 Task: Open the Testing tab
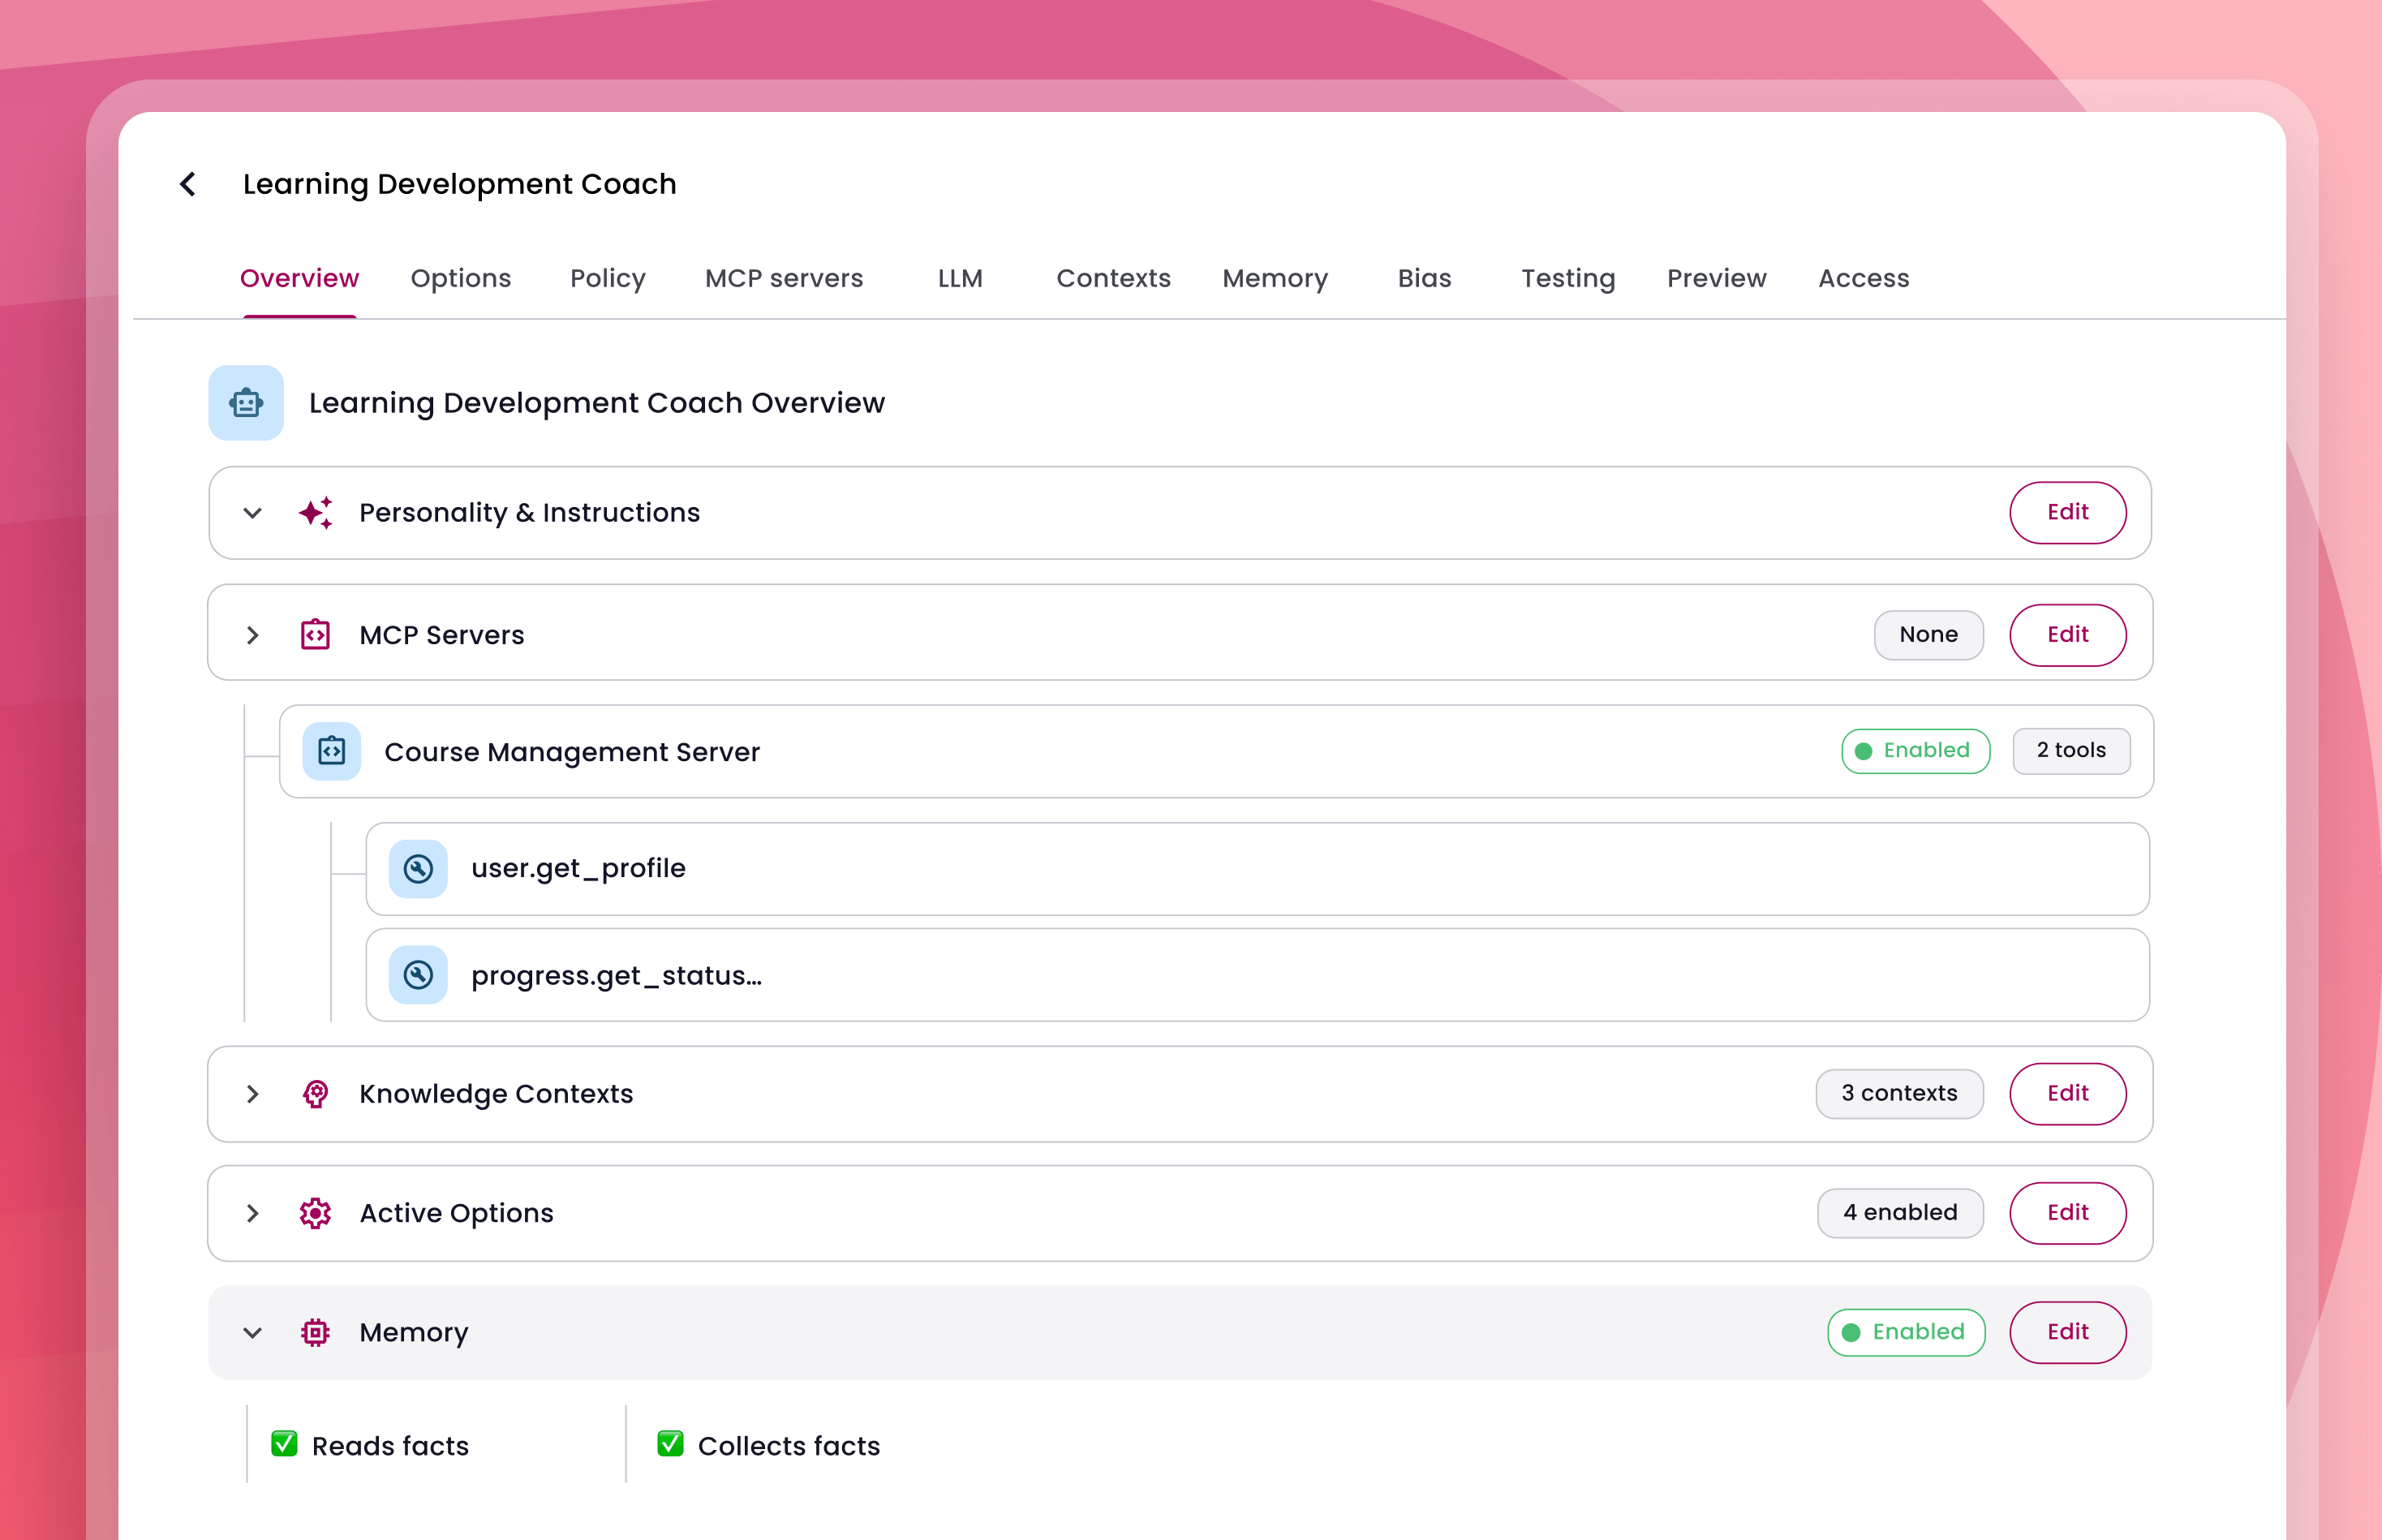point(1567,278)
